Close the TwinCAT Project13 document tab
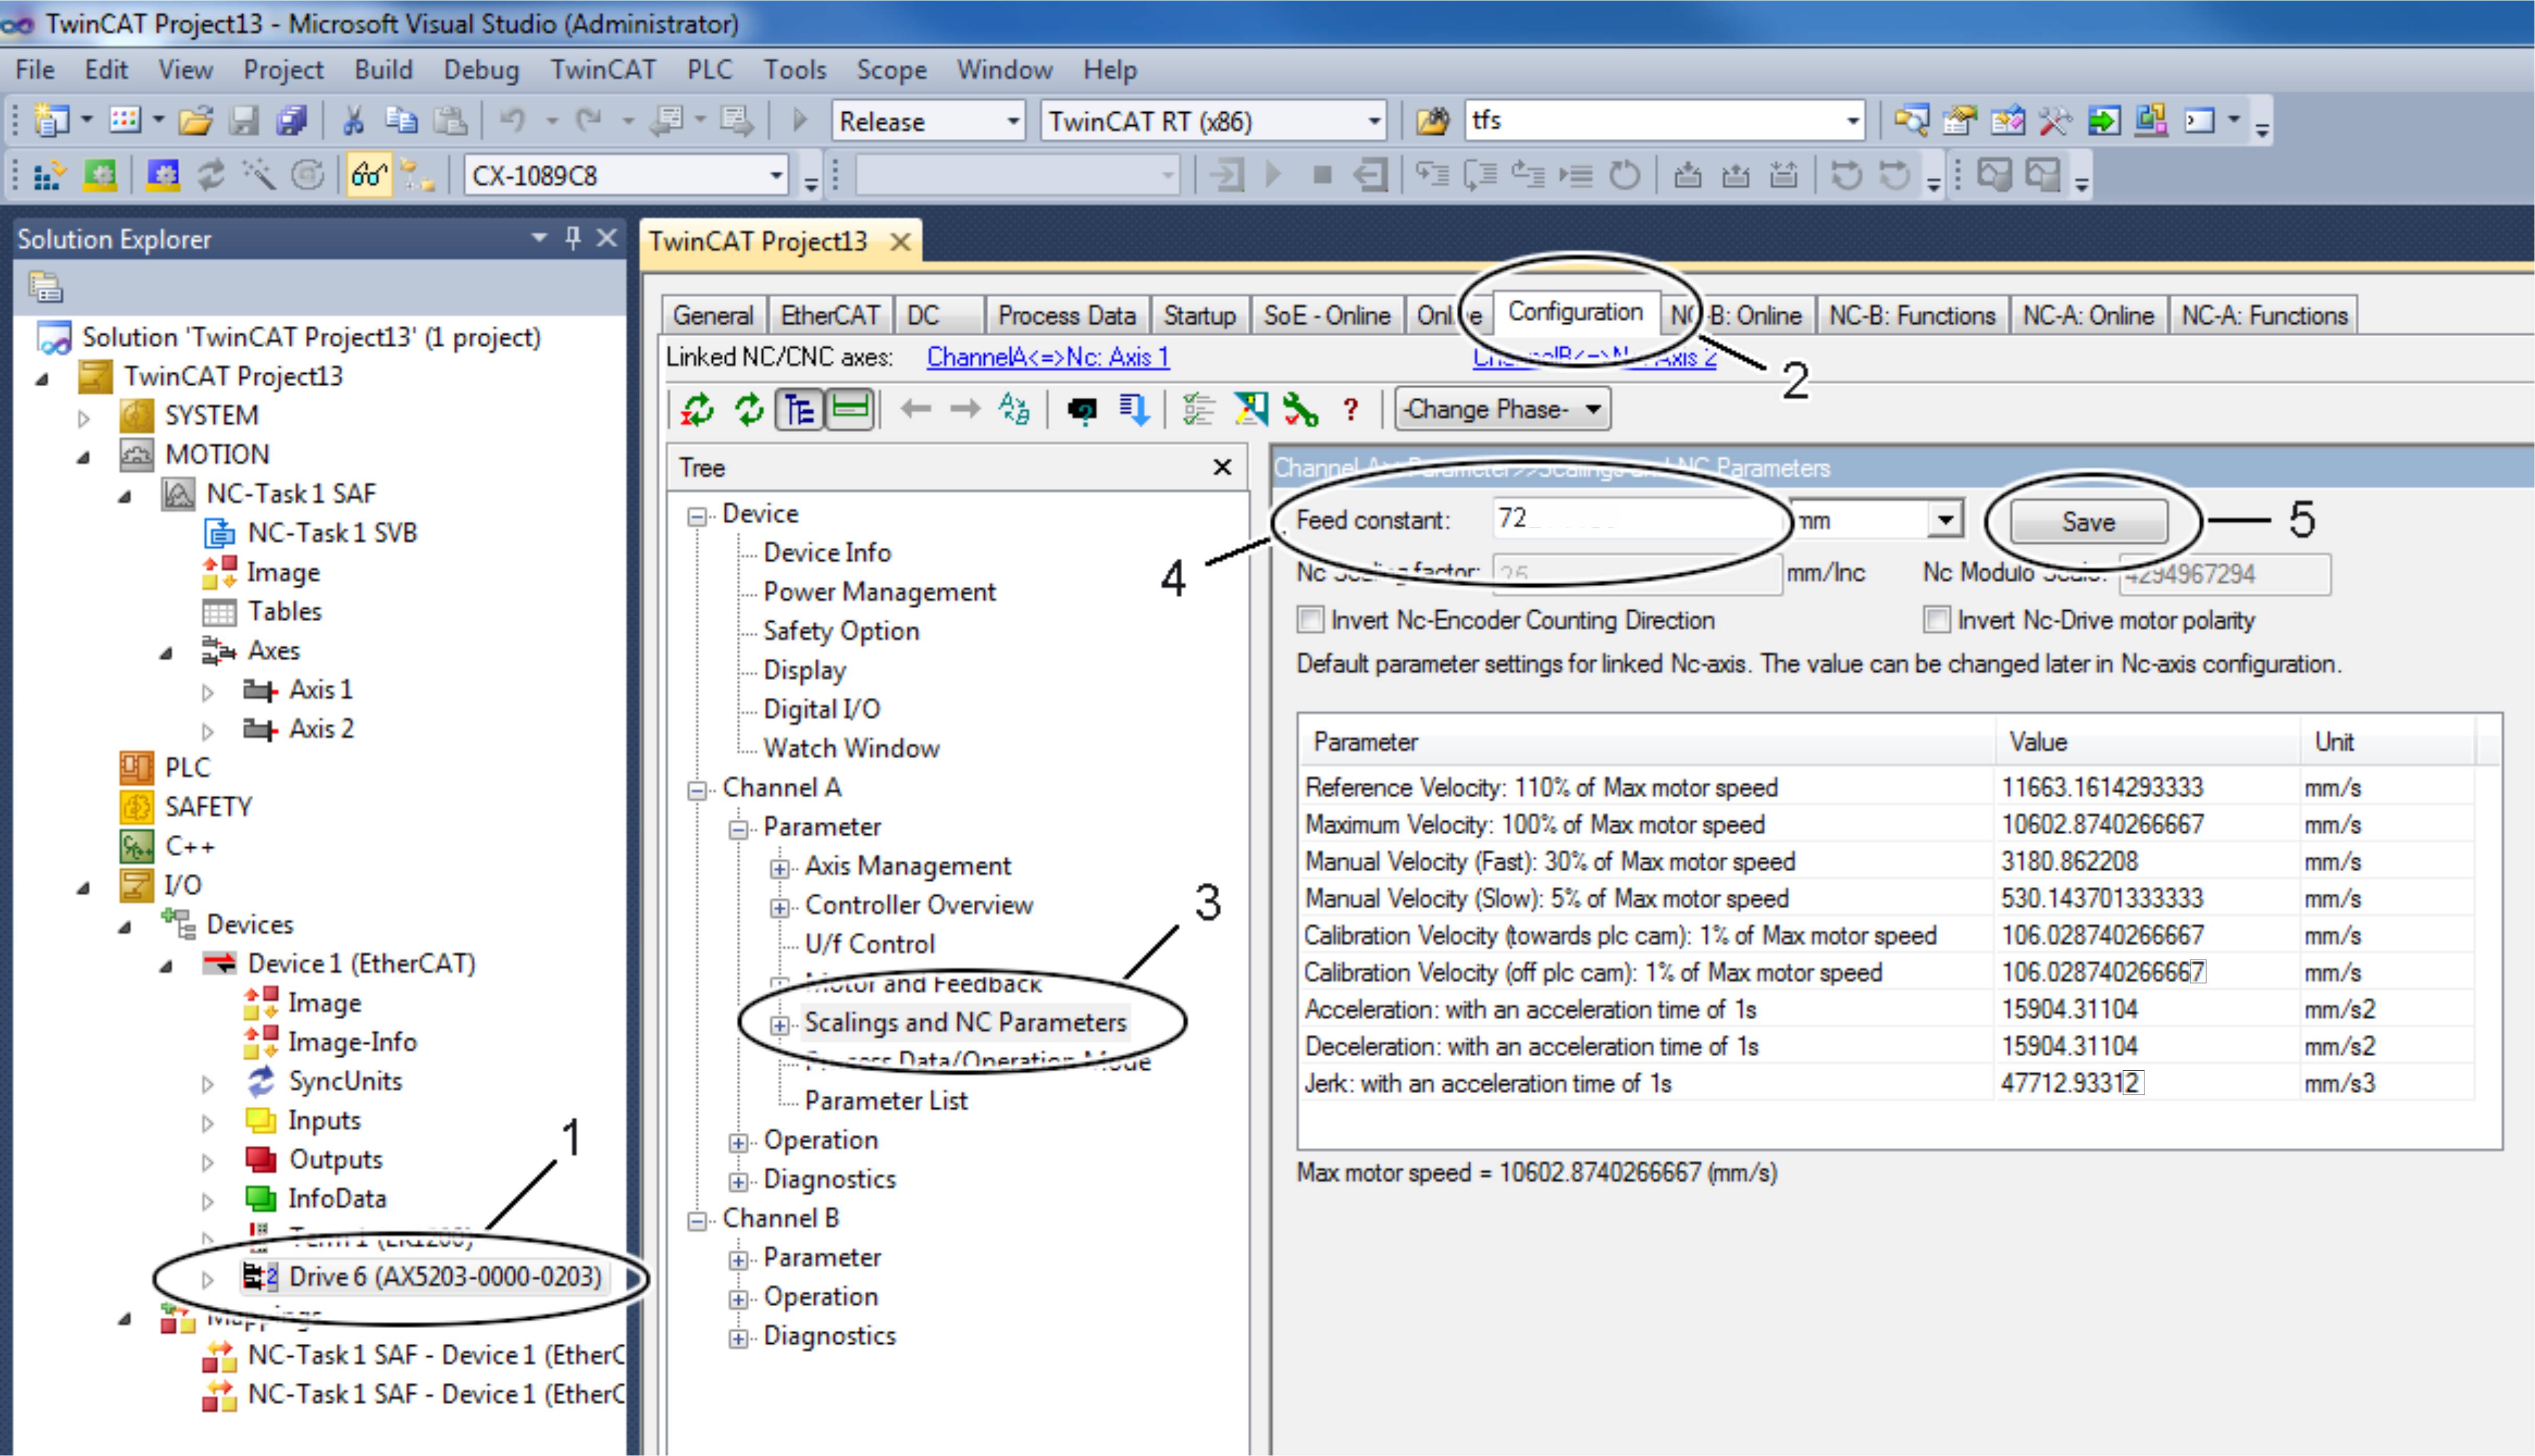 [900, 242]
